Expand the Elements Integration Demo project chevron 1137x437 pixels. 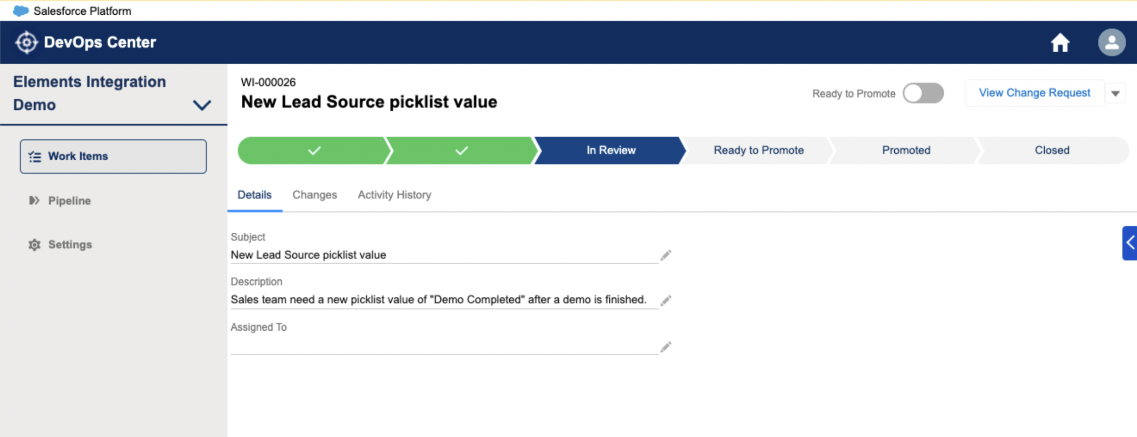(x=202, y=105)
